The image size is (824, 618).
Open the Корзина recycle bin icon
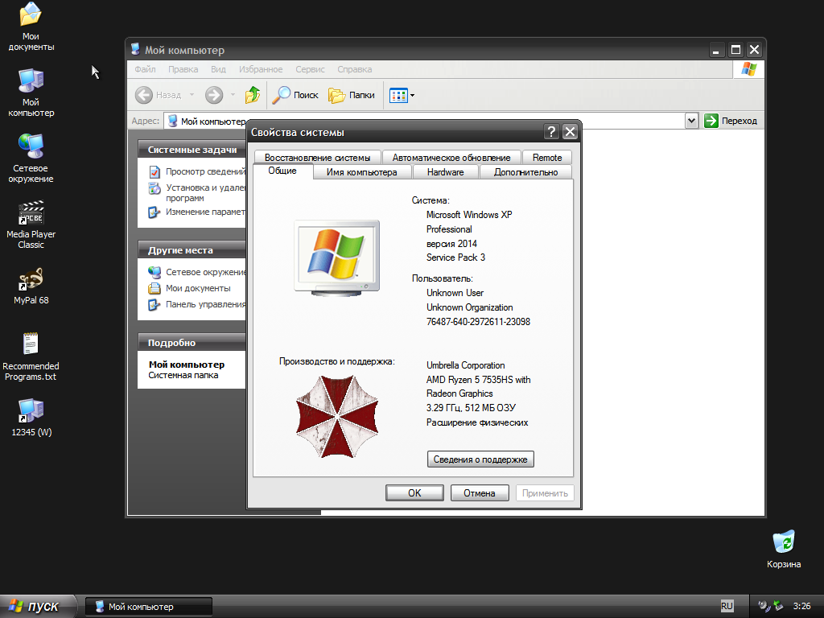[x=783, y=543]
